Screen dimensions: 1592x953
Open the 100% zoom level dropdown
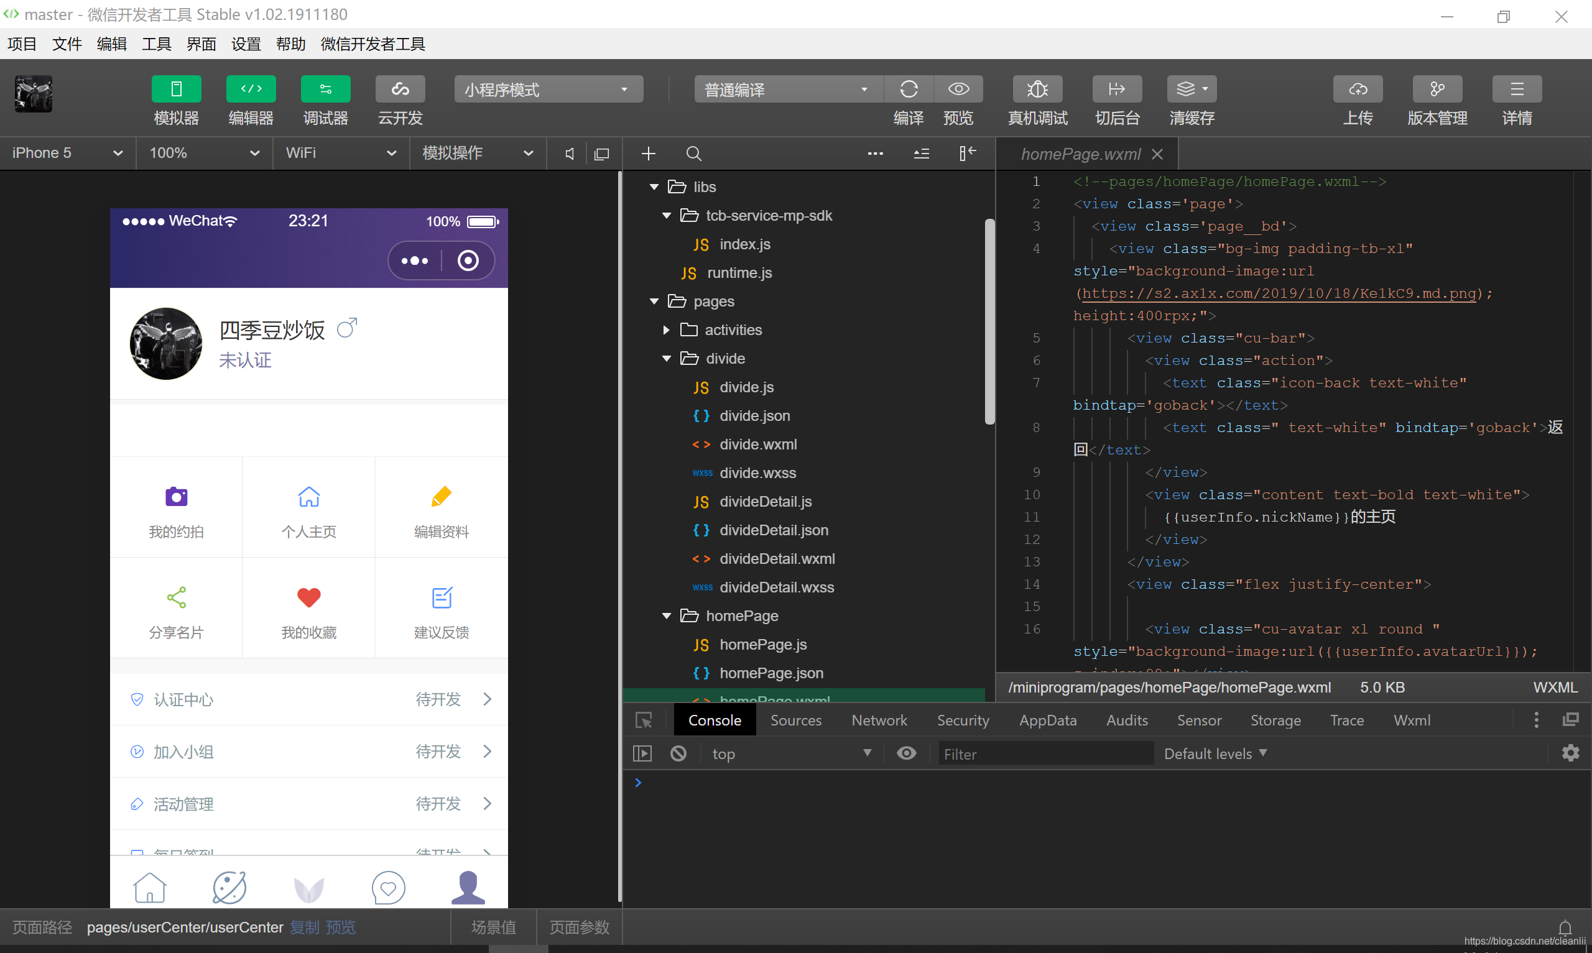[204, 153]
